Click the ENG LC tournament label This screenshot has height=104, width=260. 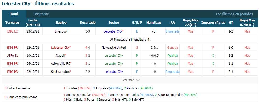click(x=13, y=31)
